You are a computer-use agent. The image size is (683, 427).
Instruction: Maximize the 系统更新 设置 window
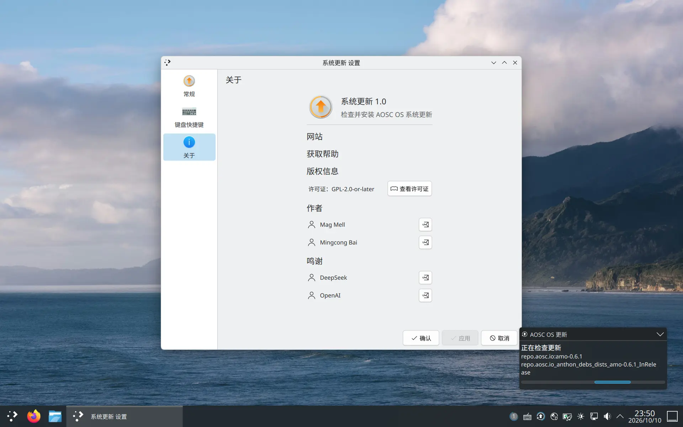coord(504,63)
